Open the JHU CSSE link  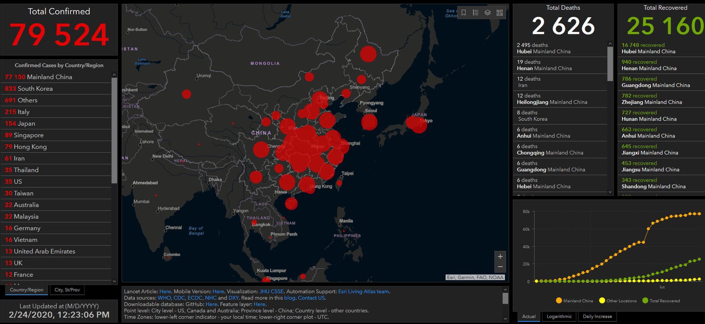tap(271, 291)
